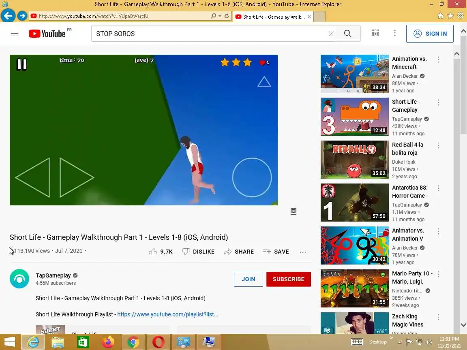Screen dimensions: 467x350
Task: Click the outer browser scrollbar up arrow
Action: (x=463, y=31)
